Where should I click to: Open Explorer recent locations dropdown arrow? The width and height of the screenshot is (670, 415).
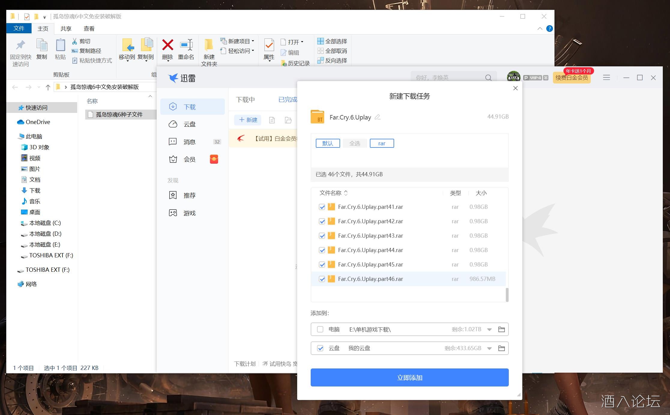pyautogui.click(x=39, y=87)
